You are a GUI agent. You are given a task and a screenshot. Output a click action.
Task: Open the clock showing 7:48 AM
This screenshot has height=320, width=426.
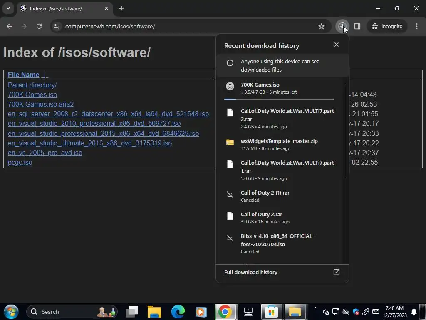coord(395,312)
